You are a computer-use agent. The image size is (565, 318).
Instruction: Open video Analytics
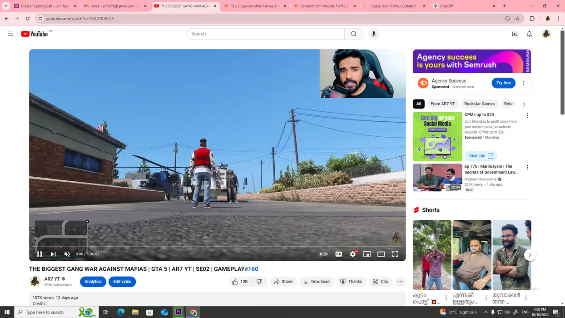(93, 282)
